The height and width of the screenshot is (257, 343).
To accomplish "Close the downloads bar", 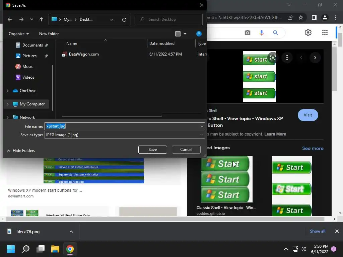I will point(337,231).
